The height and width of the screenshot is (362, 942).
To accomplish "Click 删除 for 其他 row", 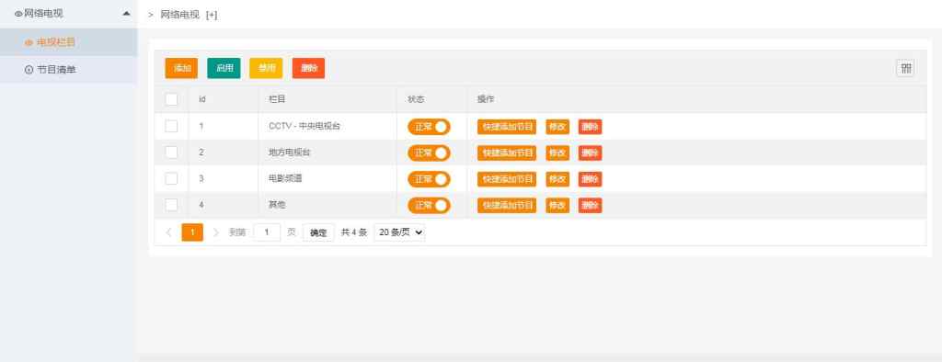I will pyautogui.click(x=590, y=205).
